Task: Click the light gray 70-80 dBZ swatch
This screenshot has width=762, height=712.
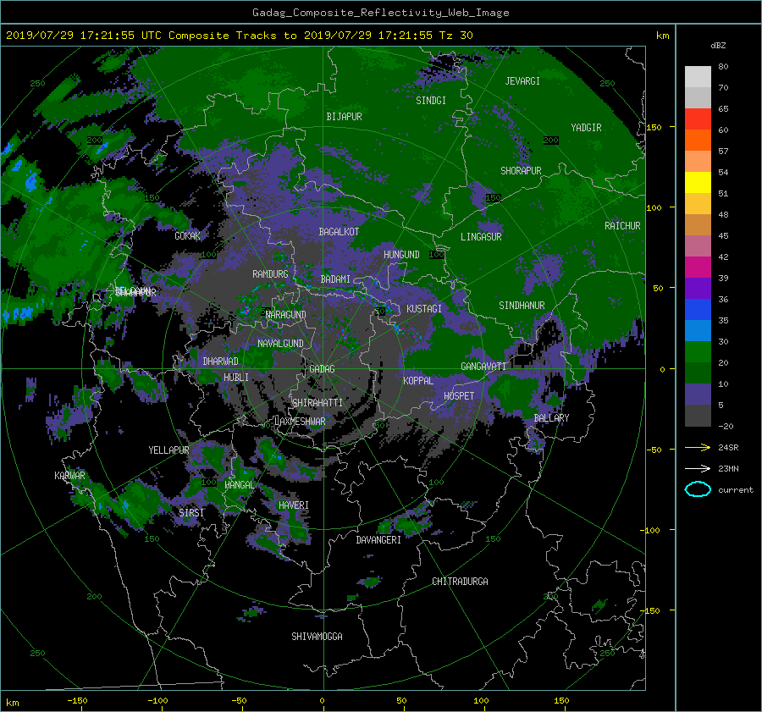Action: click(x=698, y=76)
